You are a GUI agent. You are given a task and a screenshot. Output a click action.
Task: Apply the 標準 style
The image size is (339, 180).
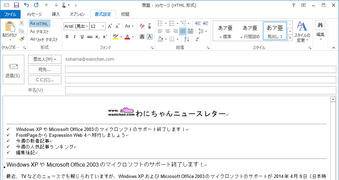(225, 31)
